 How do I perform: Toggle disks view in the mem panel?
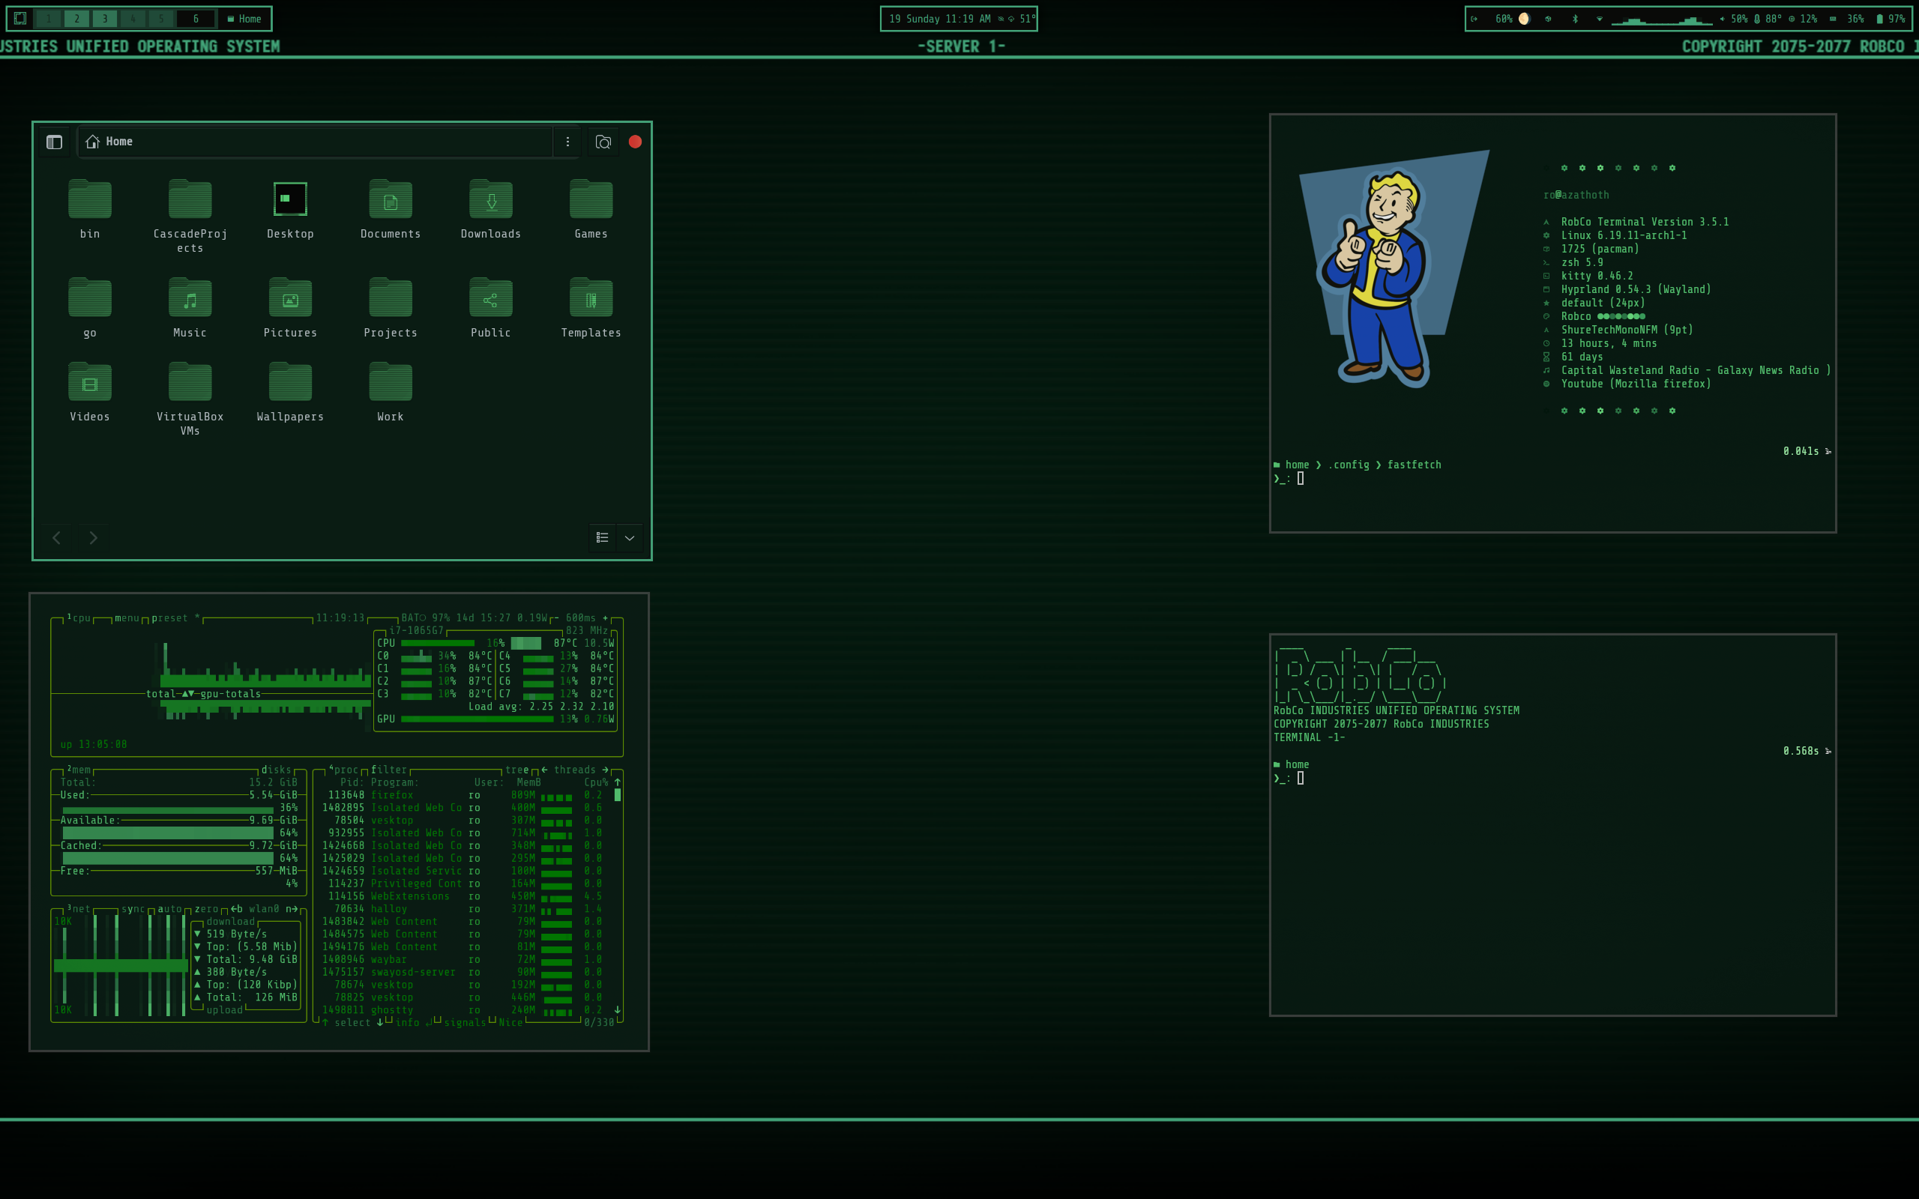tap(276, 769)
